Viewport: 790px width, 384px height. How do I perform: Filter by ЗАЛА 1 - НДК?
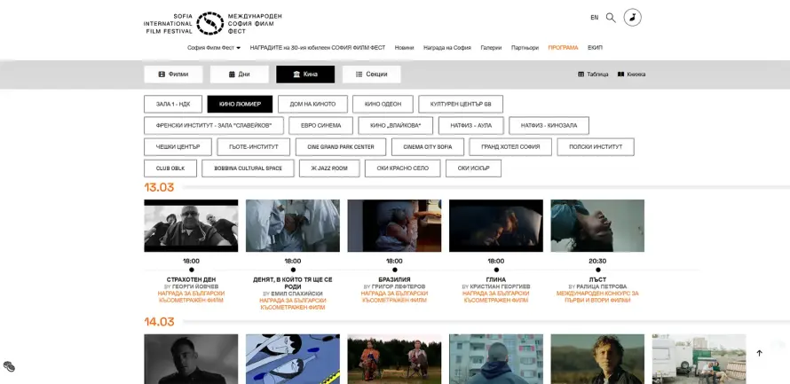click(x=173, y=104)
